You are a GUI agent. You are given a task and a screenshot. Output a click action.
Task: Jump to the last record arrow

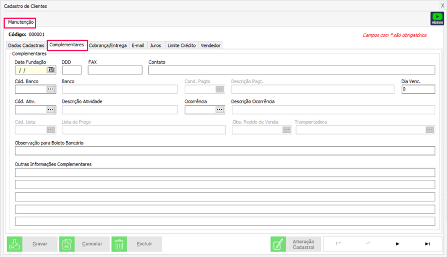(x=427, y=244)
